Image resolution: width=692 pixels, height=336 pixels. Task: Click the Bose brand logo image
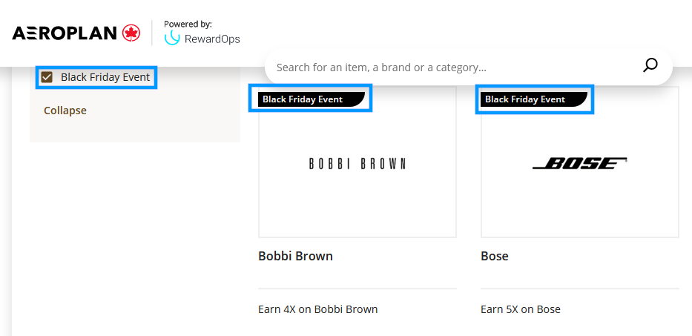point(579,164)
